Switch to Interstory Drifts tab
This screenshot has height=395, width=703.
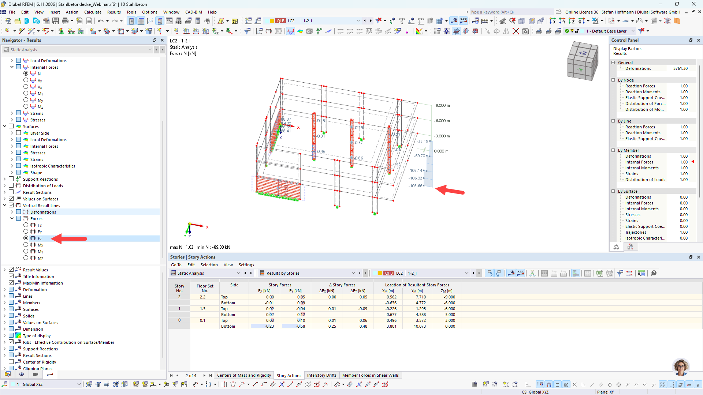tap(321, 375)
